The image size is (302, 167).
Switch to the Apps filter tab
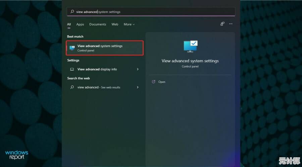point(80,24)
